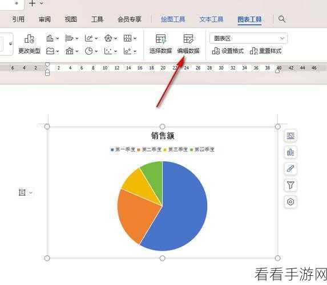Open the 引用 (References) tab
The width and height of the screenshot is (327, 285).
[18, 19]
